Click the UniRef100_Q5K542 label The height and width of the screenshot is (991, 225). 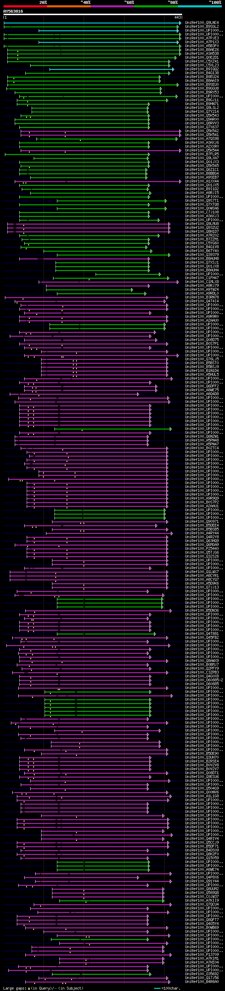[202, 131]
